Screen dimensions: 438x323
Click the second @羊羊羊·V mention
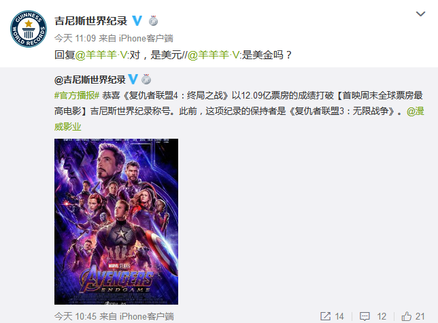214,54
